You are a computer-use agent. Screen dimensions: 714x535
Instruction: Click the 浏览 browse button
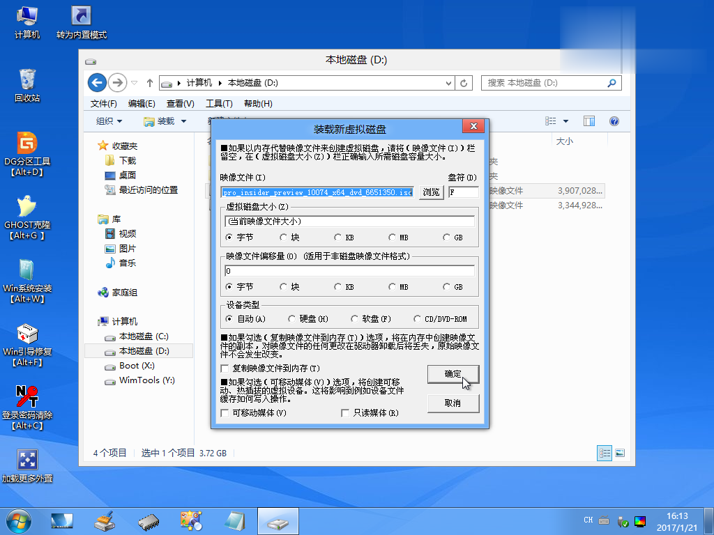pyautogui.click(x=431, y=192)
